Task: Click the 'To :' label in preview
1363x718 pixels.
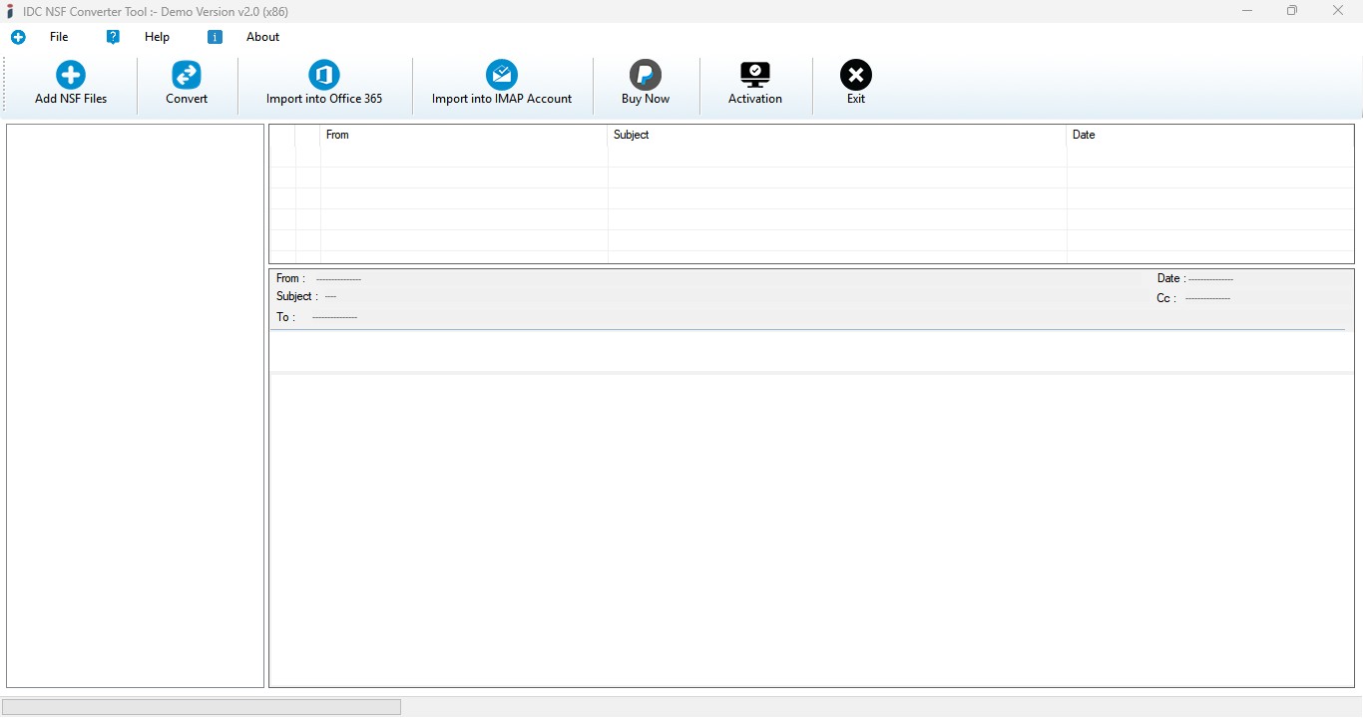Action: click(285, 317)
